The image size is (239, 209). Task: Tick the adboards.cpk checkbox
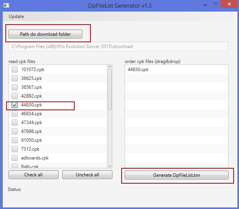coord(15,158)
